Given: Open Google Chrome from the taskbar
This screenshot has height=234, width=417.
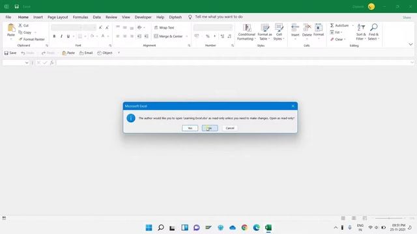Looking at the screenshot, I should pos(244,227).
